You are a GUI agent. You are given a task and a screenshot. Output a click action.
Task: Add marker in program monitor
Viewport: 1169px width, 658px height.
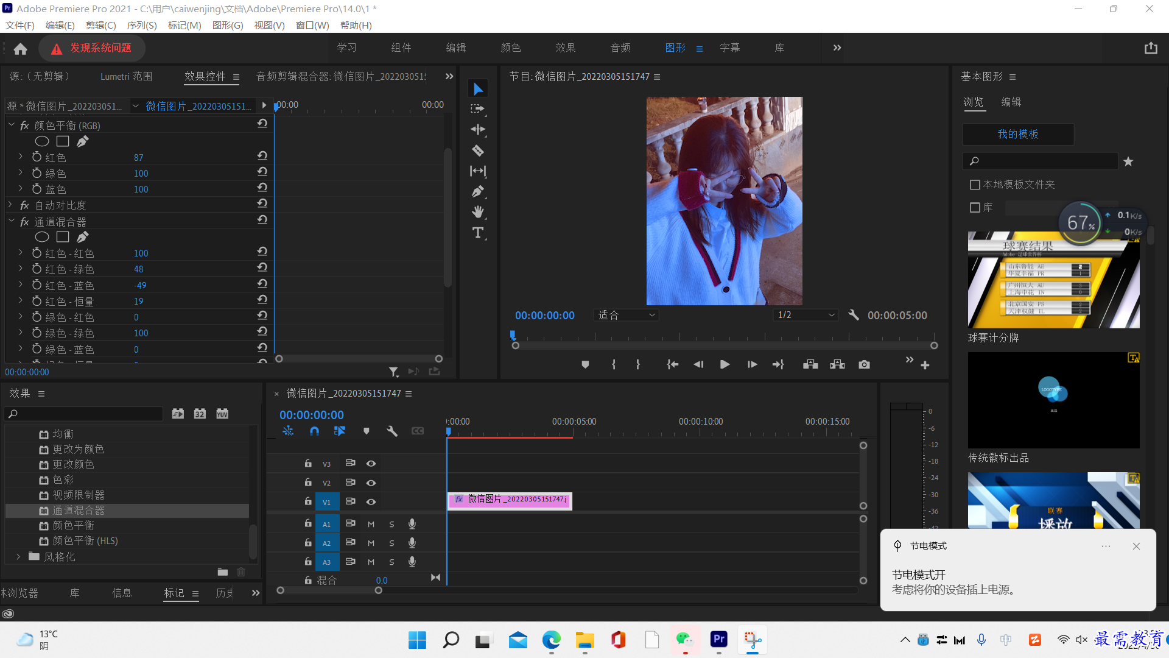pyautogui.click(x=585, y=364)
